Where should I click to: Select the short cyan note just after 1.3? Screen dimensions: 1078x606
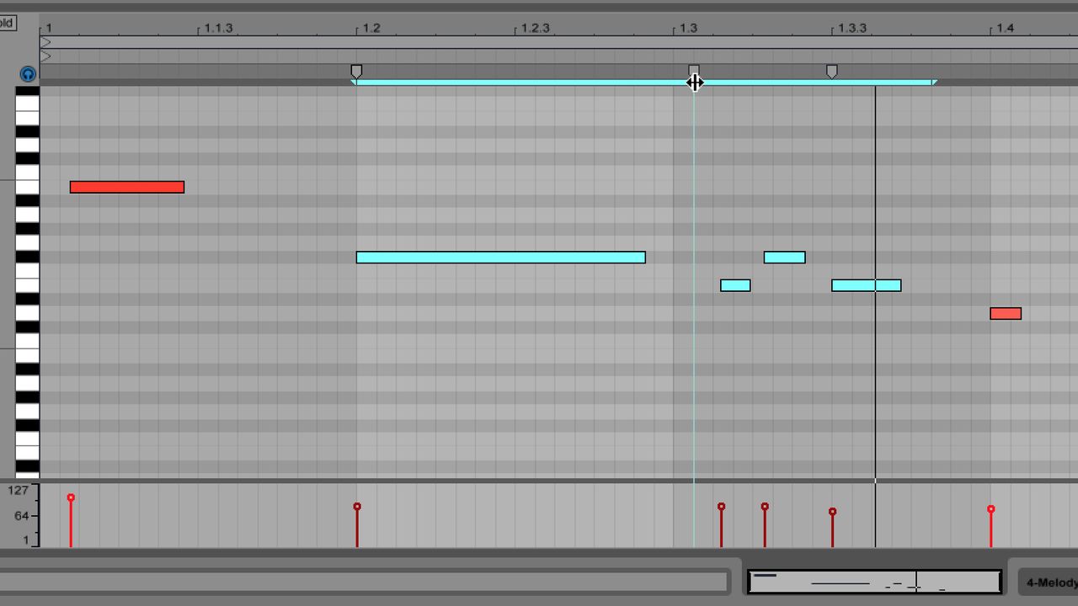(x=735, y=285)
